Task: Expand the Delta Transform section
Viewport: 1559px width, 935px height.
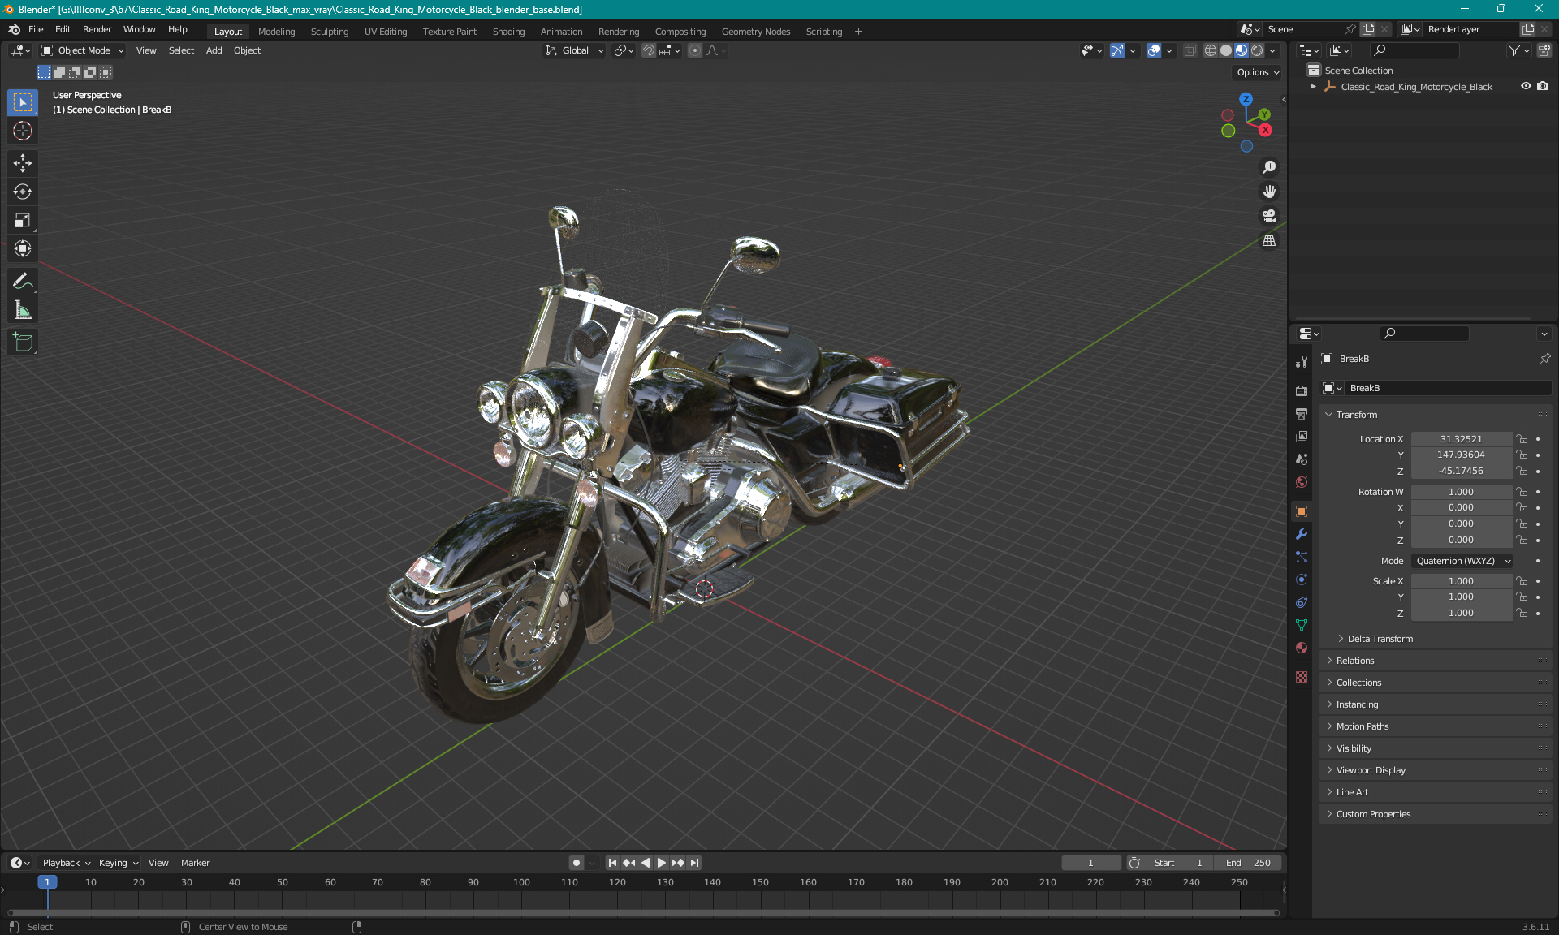Action: point(1379,639)
